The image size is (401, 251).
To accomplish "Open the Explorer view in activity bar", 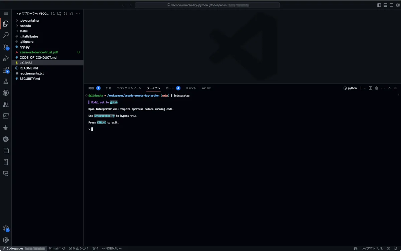I will pyautogui.click(x=6, y=23).
